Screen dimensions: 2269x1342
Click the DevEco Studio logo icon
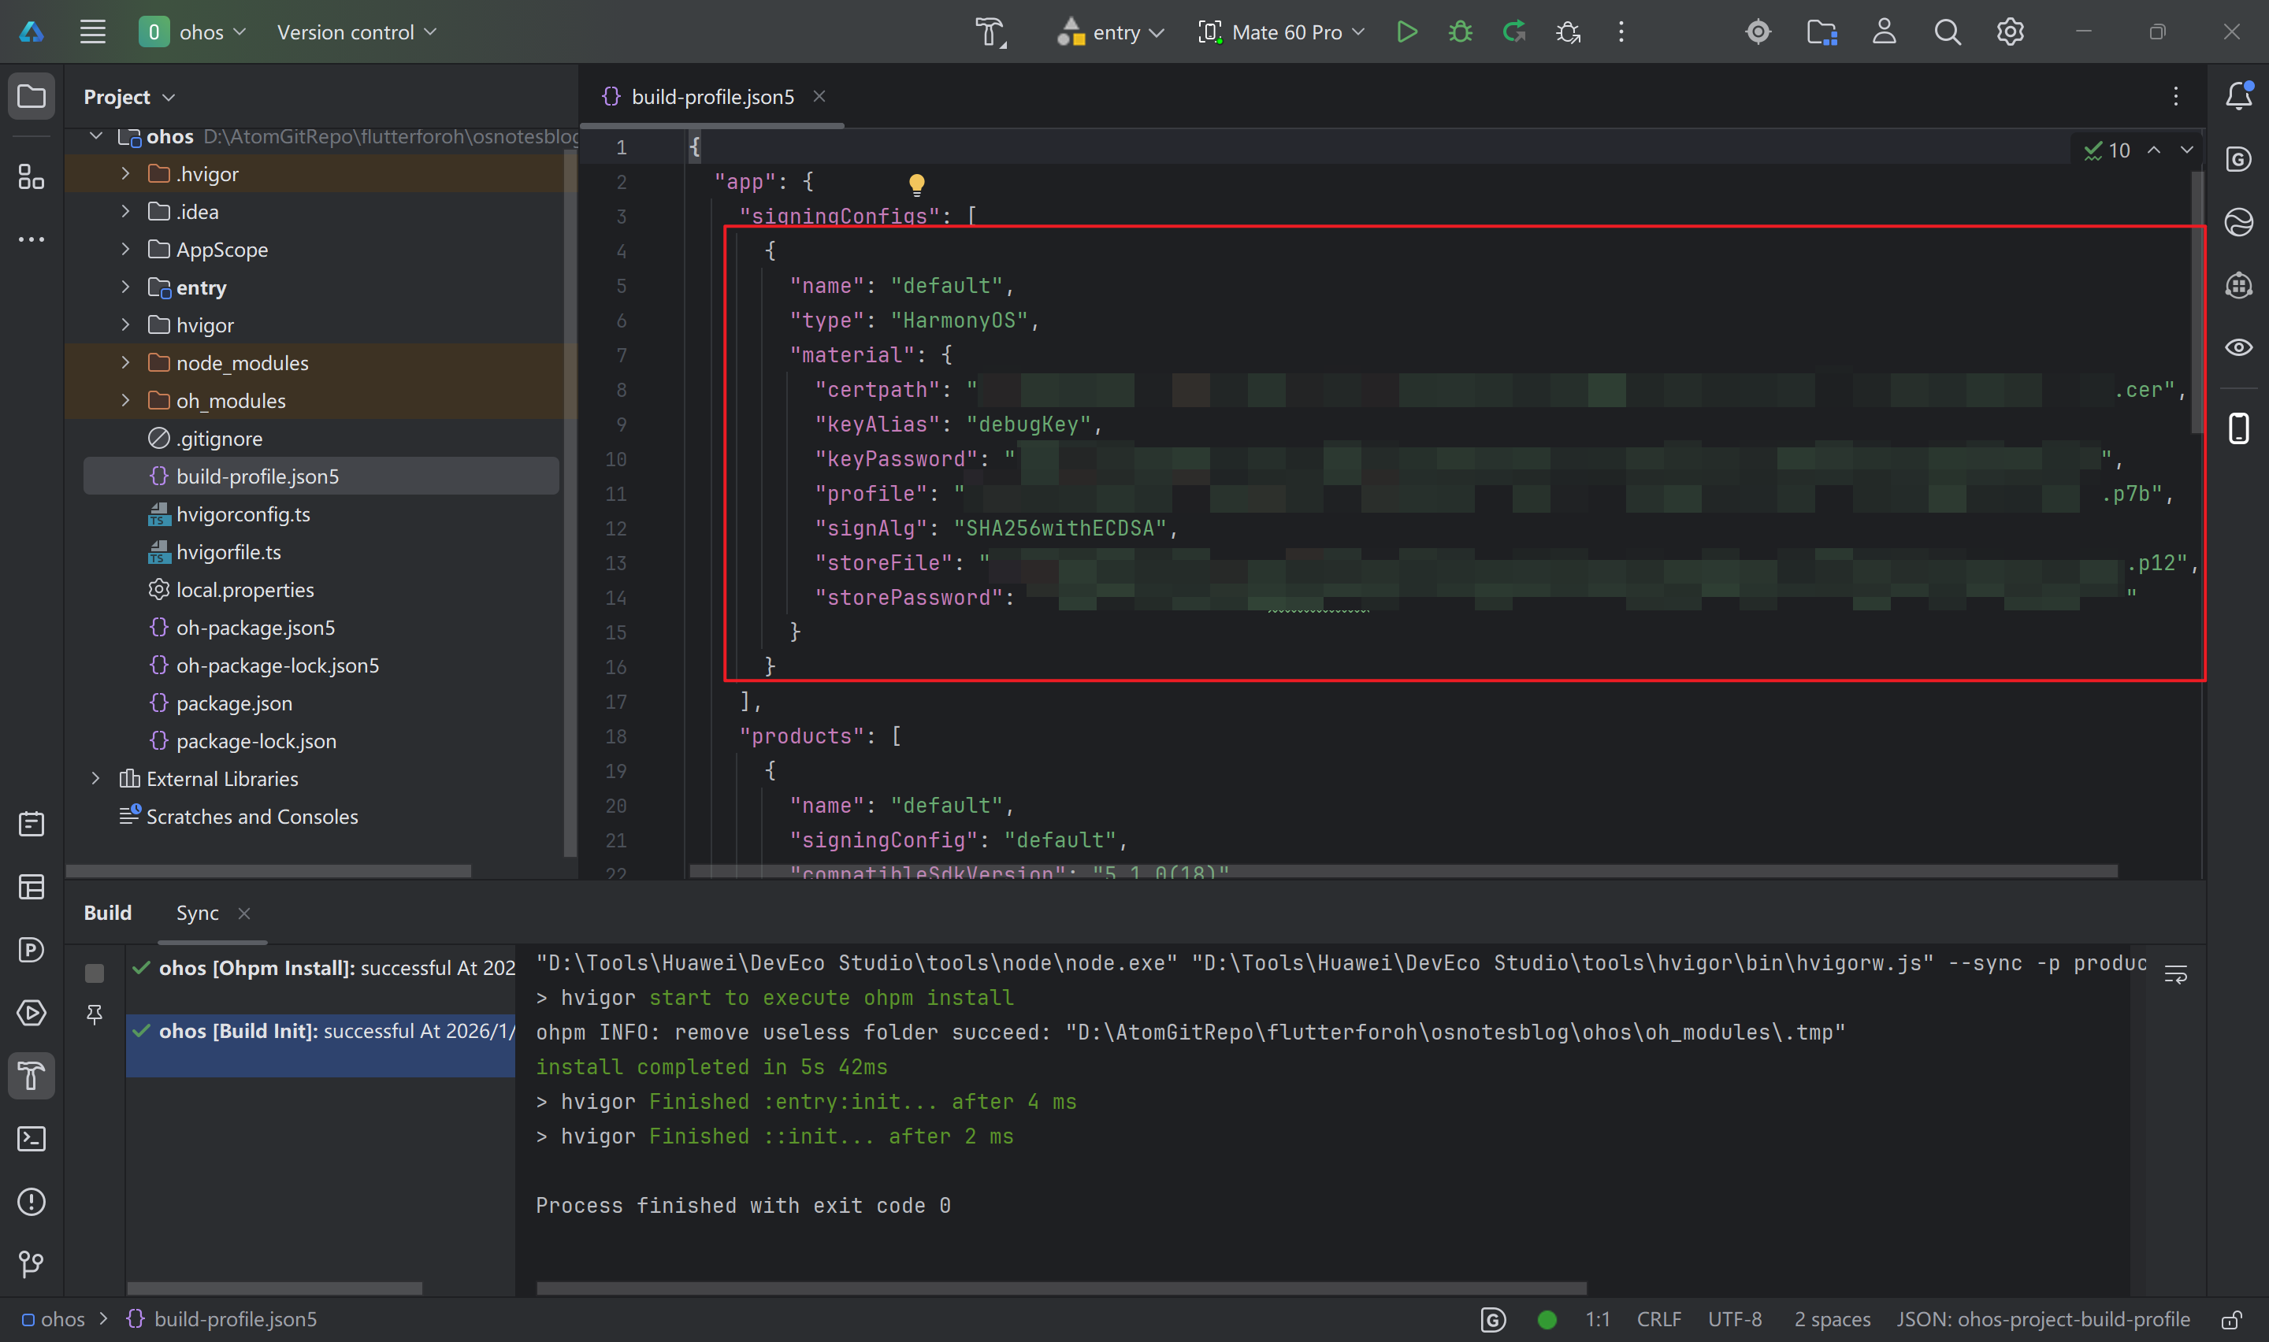(32, 32)
